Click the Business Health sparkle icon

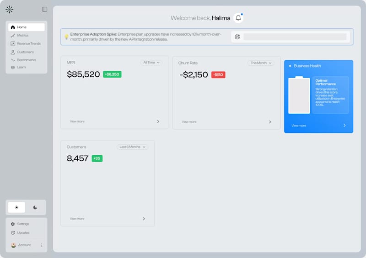click(290, 66)
